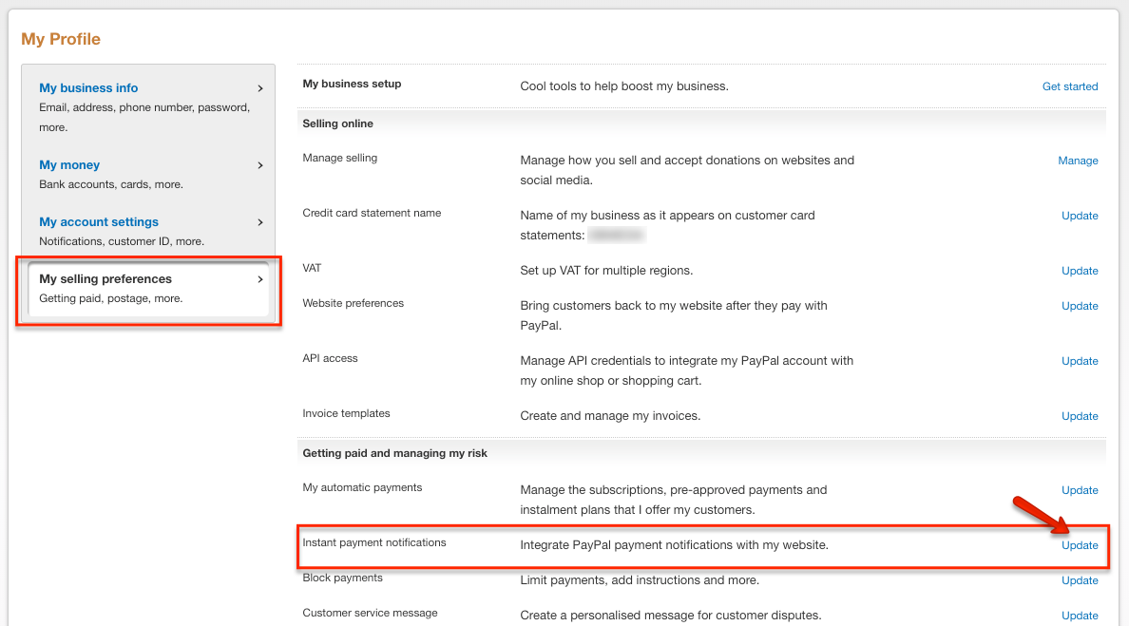Viewport: 1129px width, 626px height.
Task: Update Credit card statement name
Action: (x=1080, y=216)
